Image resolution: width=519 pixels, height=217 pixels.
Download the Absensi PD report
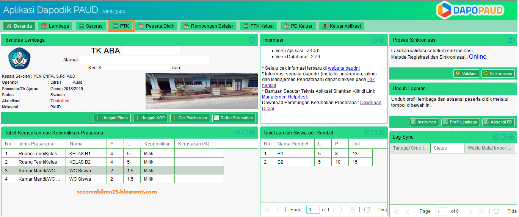pyautogui.click(x=498, y=122)
